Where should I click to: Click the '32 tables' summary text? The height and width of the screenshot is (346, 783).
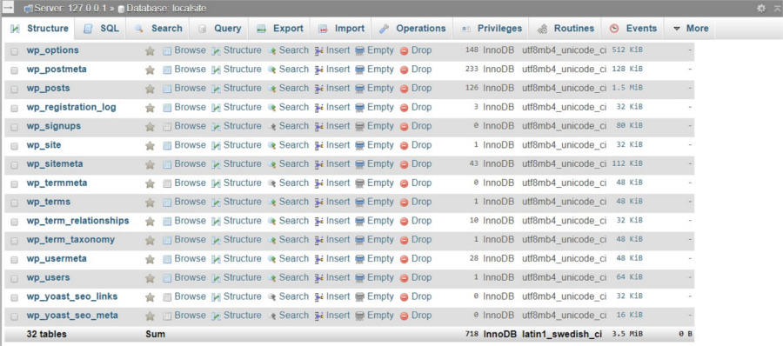pyautogui.click(x=46, y=334)
